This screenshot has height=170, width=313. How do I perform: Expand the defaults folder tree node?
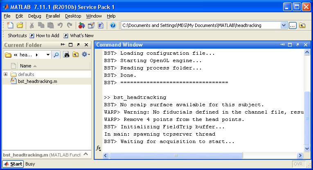6,74
